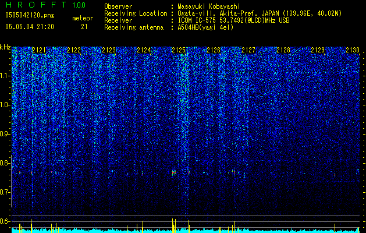
Task: Click the meteor count value 21
Action: (84, 27)
